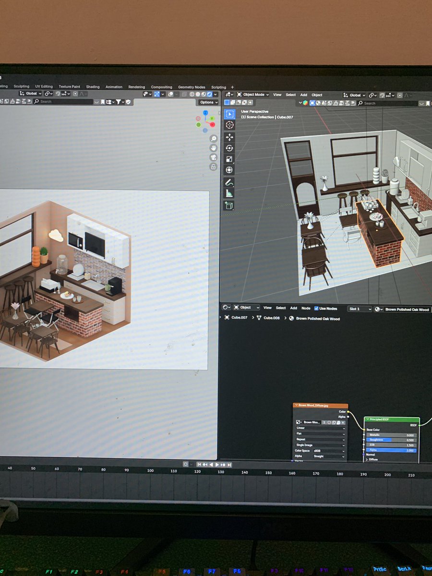Click fake user shield on image node

coord(329,422)
